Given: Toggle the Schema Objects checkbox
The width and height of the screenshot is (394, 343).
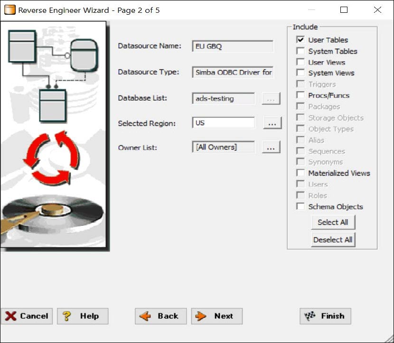Looking at the screenshot, I should pos(300,206).
